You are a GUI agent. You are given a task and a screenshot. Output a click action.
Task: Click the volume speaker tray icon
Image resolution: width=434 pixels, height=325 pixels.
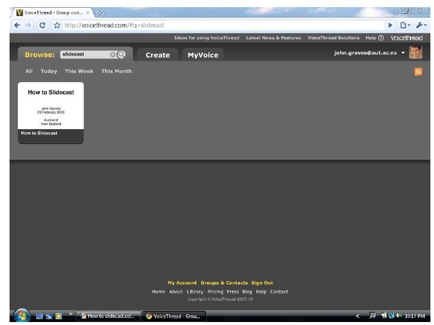click(x=399, y=315)
